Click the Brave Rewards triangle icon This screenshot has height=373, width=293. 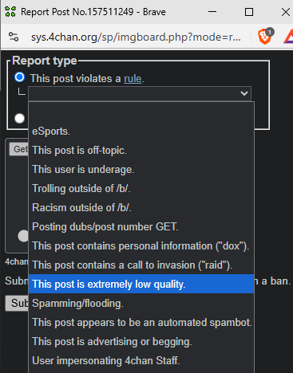(289, 37)
